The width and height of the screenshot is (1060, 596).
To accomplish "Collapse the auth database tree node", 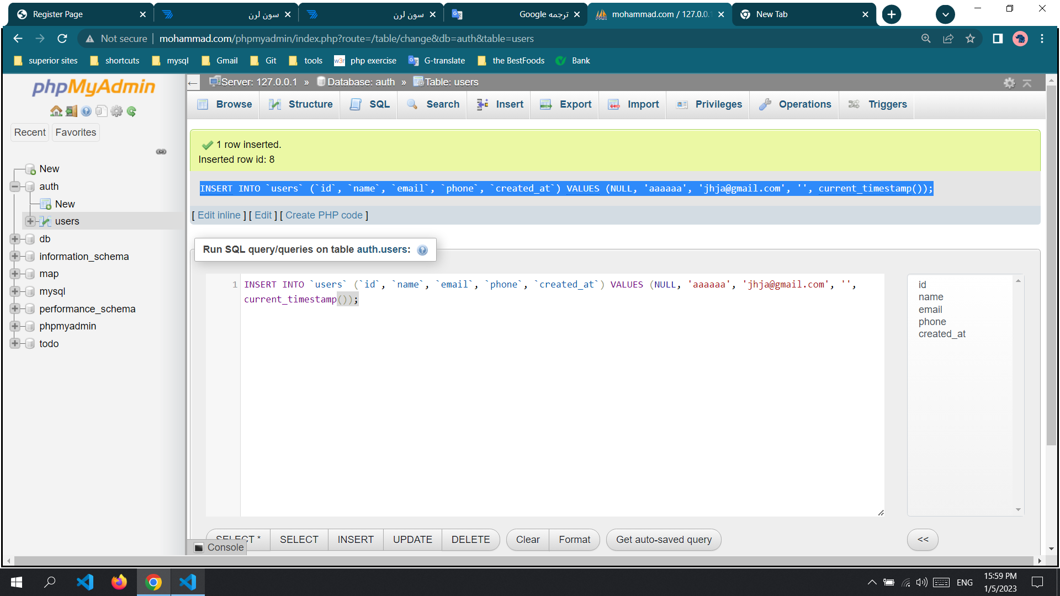I will pyautogui.click(x=15, y=187).
